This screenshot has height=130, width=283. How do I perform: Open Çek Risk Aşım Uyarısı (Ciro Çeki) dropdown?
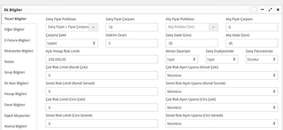coord(222,107)
